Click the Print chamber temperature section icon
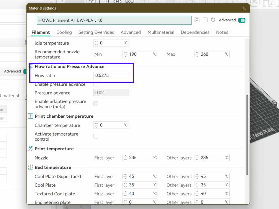 click(31, 116)
